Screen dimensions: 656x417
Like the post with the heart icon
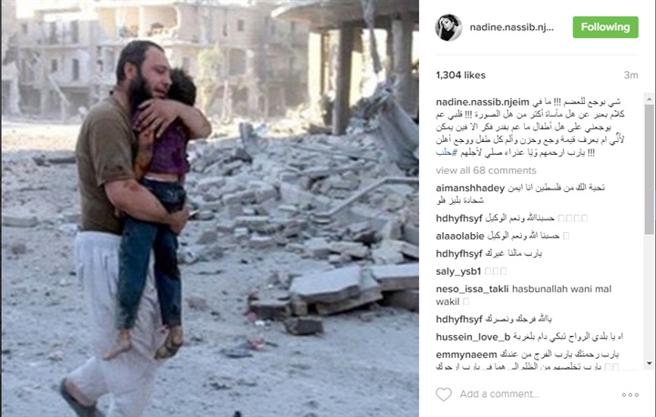(x=444, y=394)
